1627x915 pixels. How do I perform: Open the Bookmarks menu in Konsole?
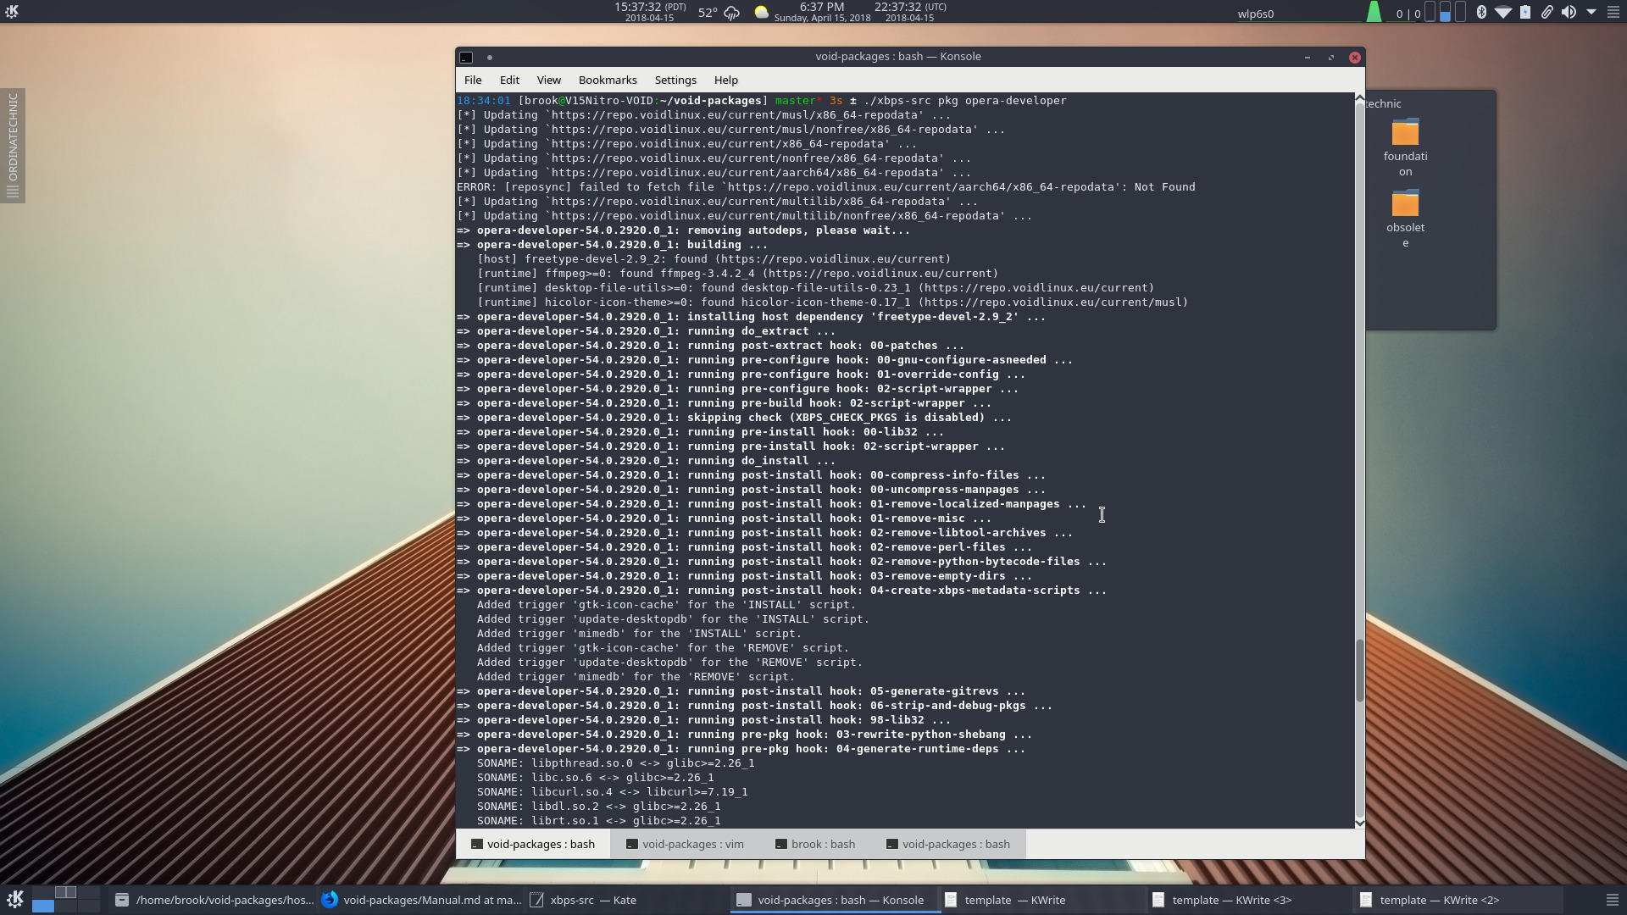coord(608,80)
